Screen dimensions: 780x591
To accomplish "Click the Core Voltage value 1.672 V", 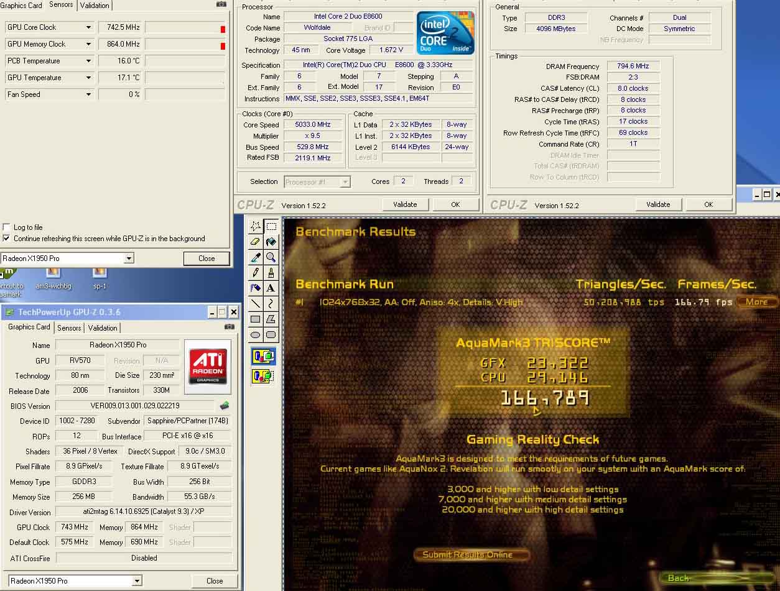I will click(391, 50).
